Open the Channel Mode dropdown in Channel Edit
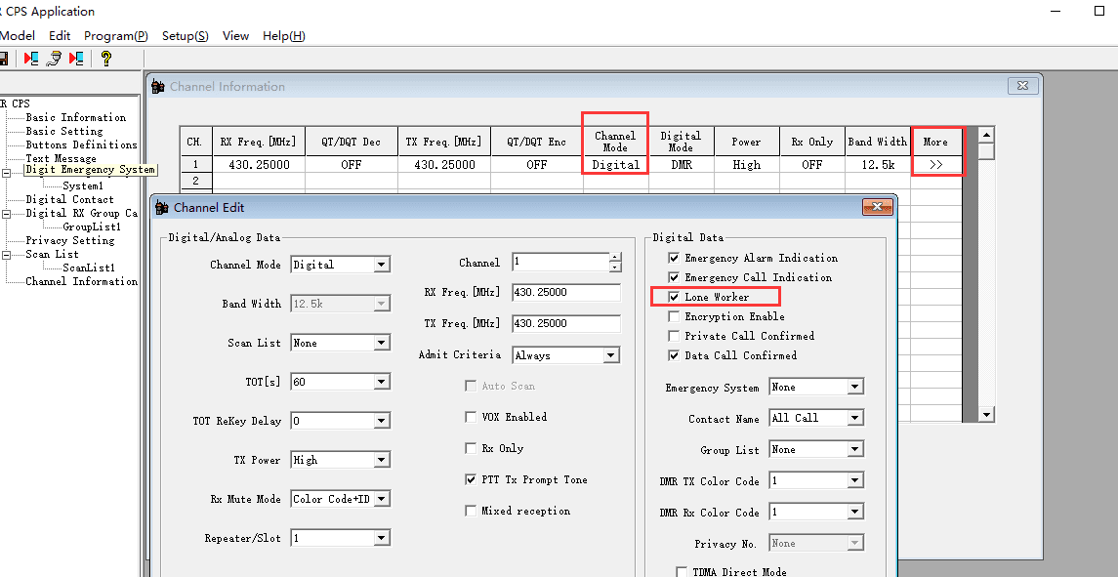This screenshot has height=577, width=1118. tap(381, 265)
